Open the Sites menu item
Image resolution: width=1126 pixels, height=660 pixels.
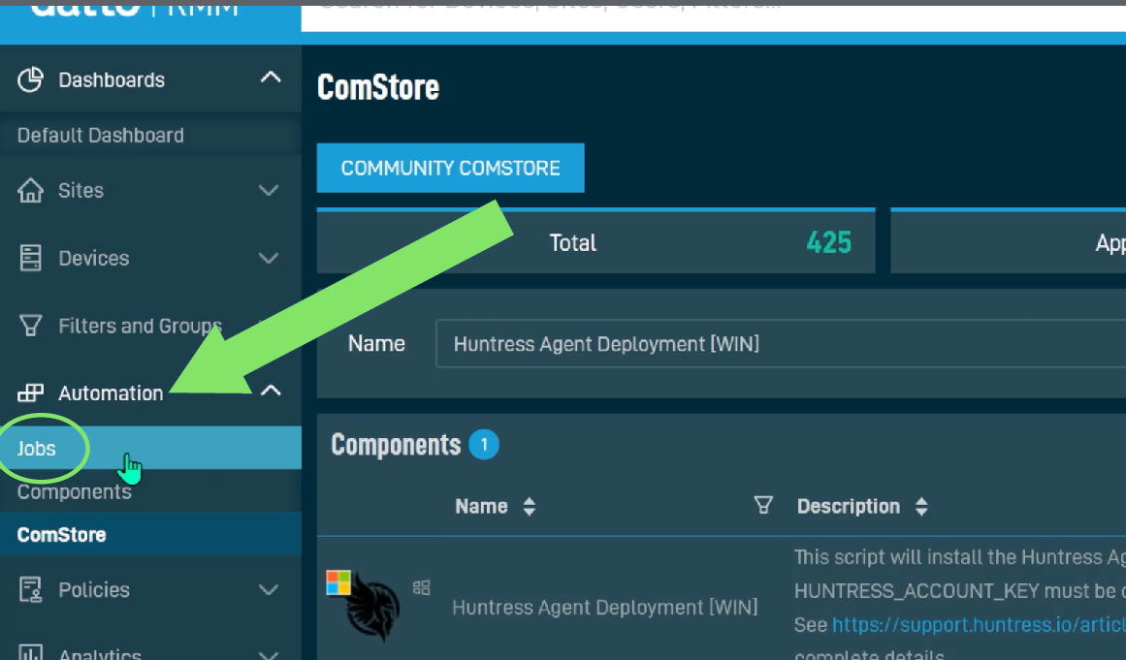coord(81,190)
